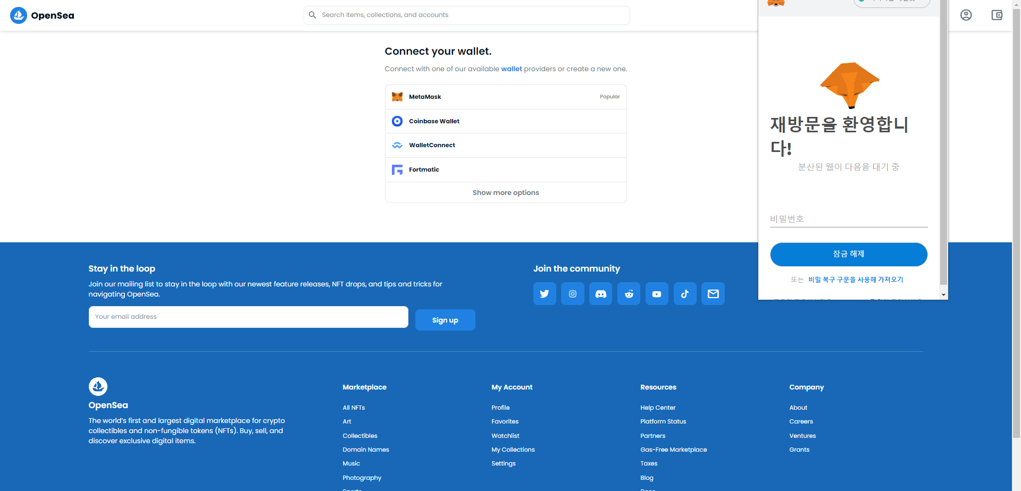The height and width of the screenshot is (491, 1021).
Task: Open Grants company link
Action: pos(799,450)
